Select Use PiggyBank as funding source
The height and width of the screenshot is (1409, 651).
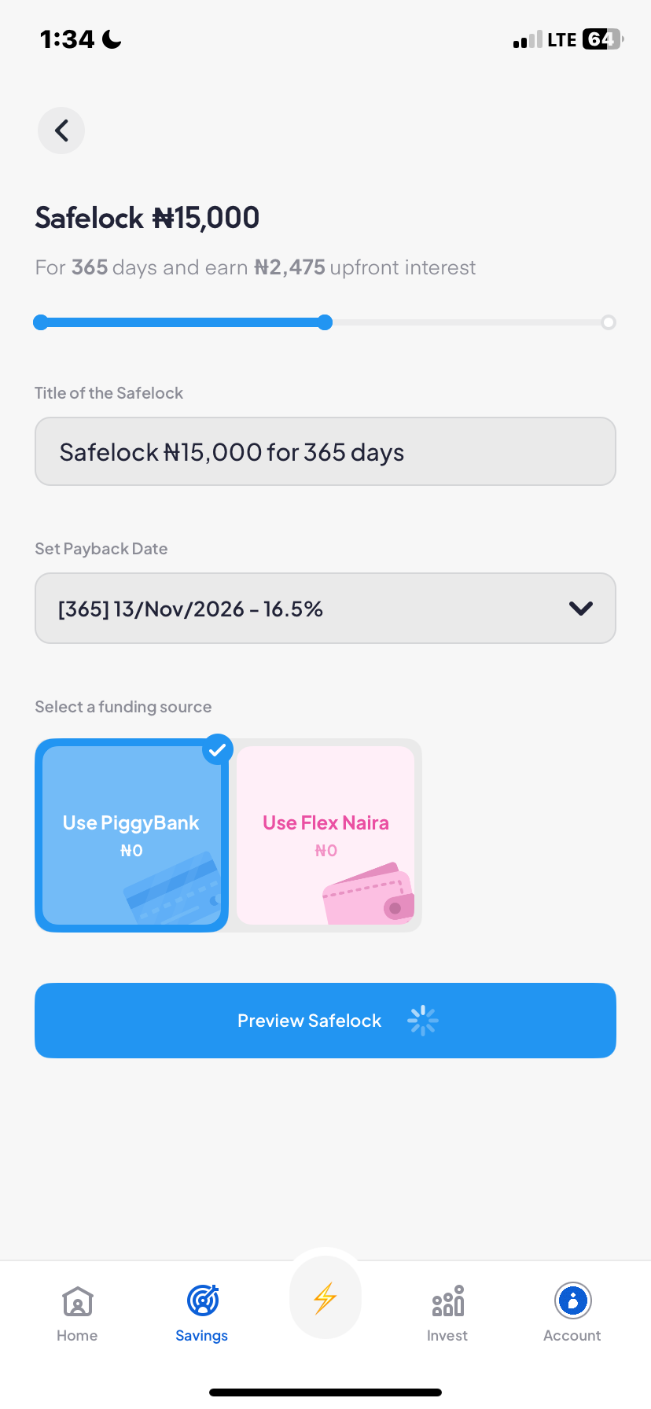pos(131,835)
